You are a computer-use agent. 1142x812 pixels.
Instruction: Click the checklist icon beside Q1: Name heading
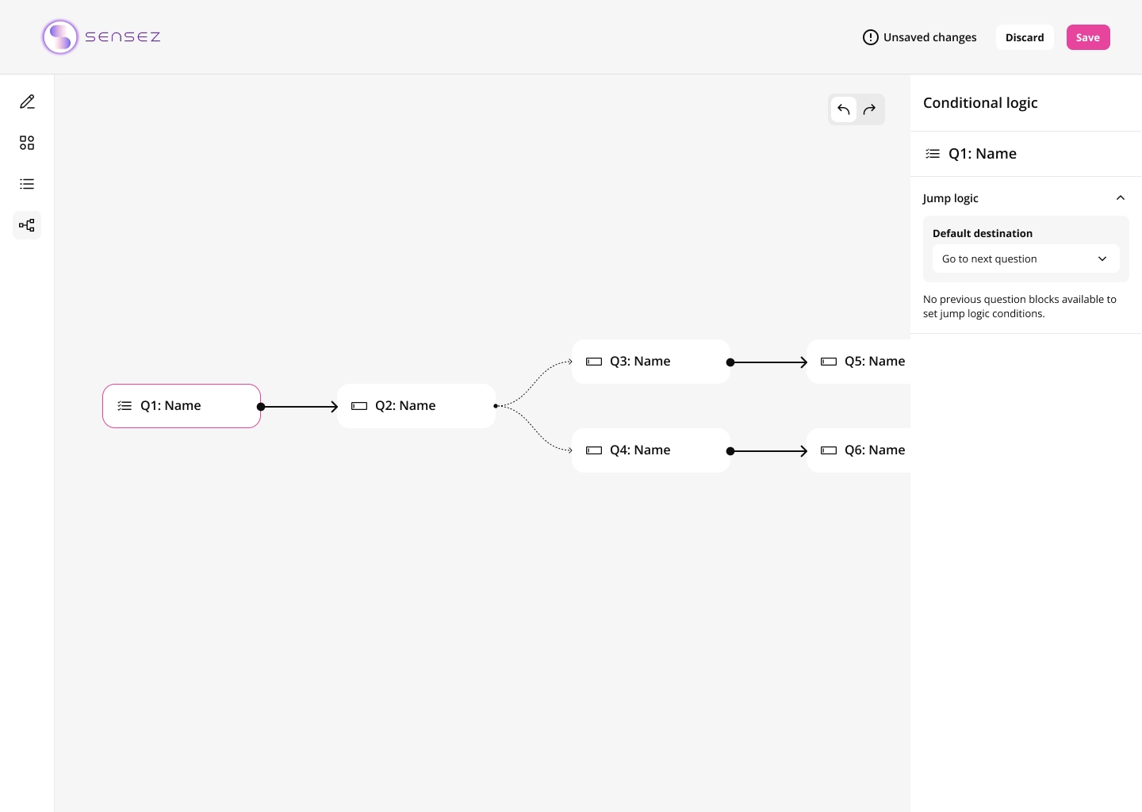click(x=933, y=154)
